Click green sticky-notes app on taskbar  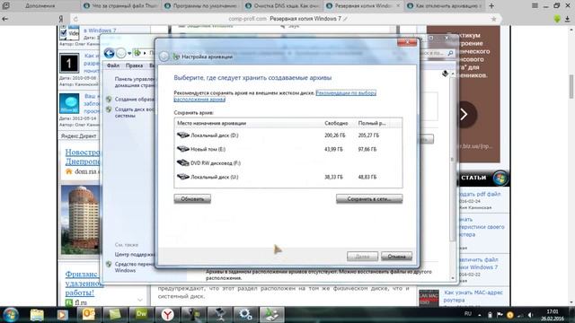(115, 314)
